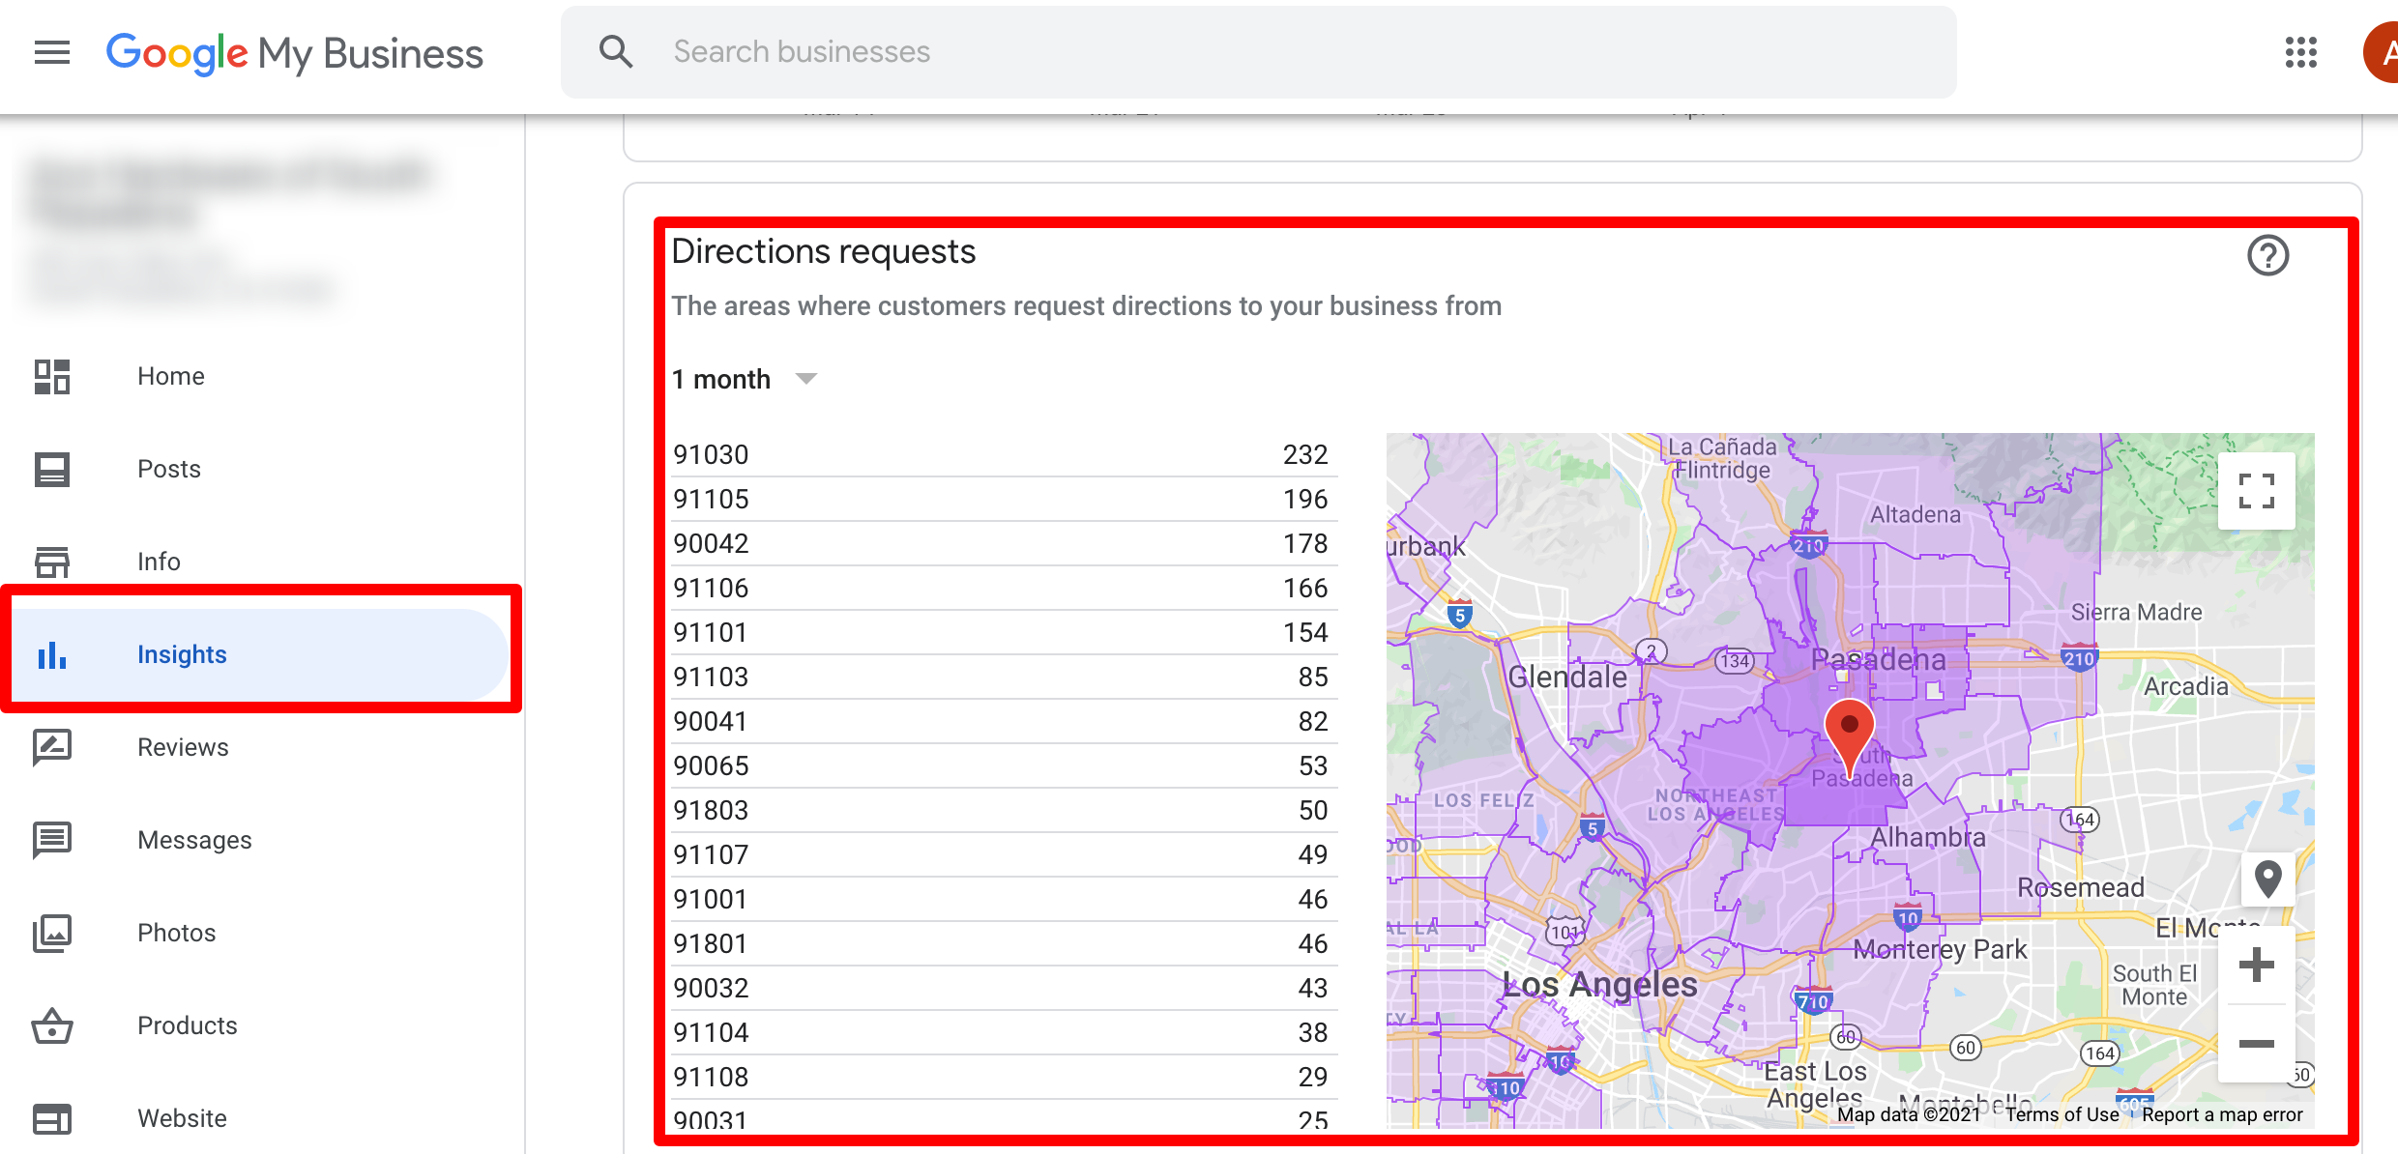
Task: Select zip code 91030 row
Action: [x=1000, y=454]
